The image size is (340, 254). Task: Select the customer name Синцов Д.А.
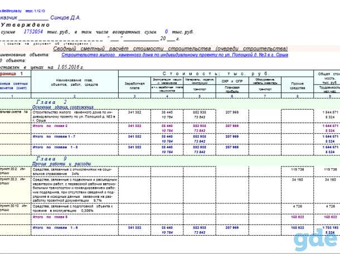(65, 18)
